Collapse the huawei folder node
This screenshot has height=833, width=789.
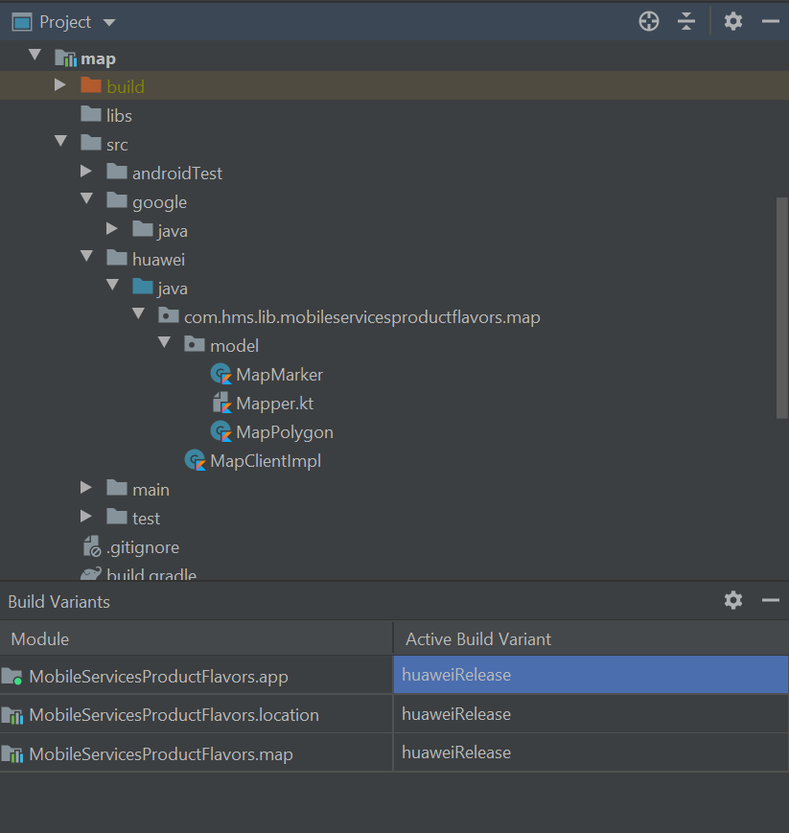[x=87, y=256]
